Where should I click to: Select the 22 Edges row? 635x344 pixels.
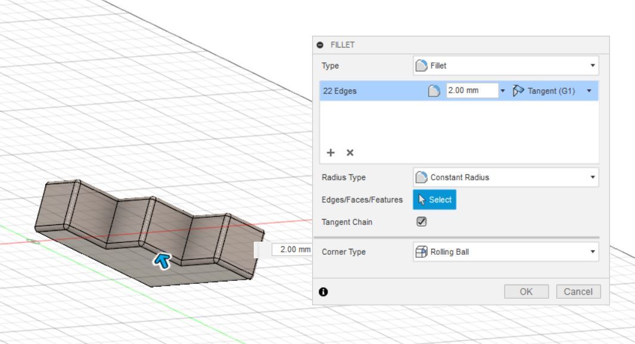[459, 90]
